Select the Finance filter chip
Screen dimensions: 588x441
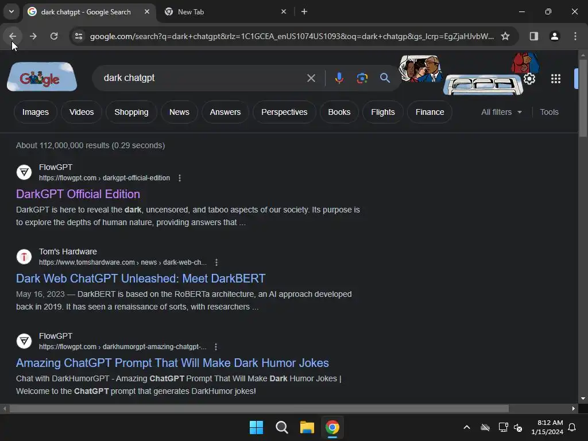pyautogui.click(x=430, y=112)
